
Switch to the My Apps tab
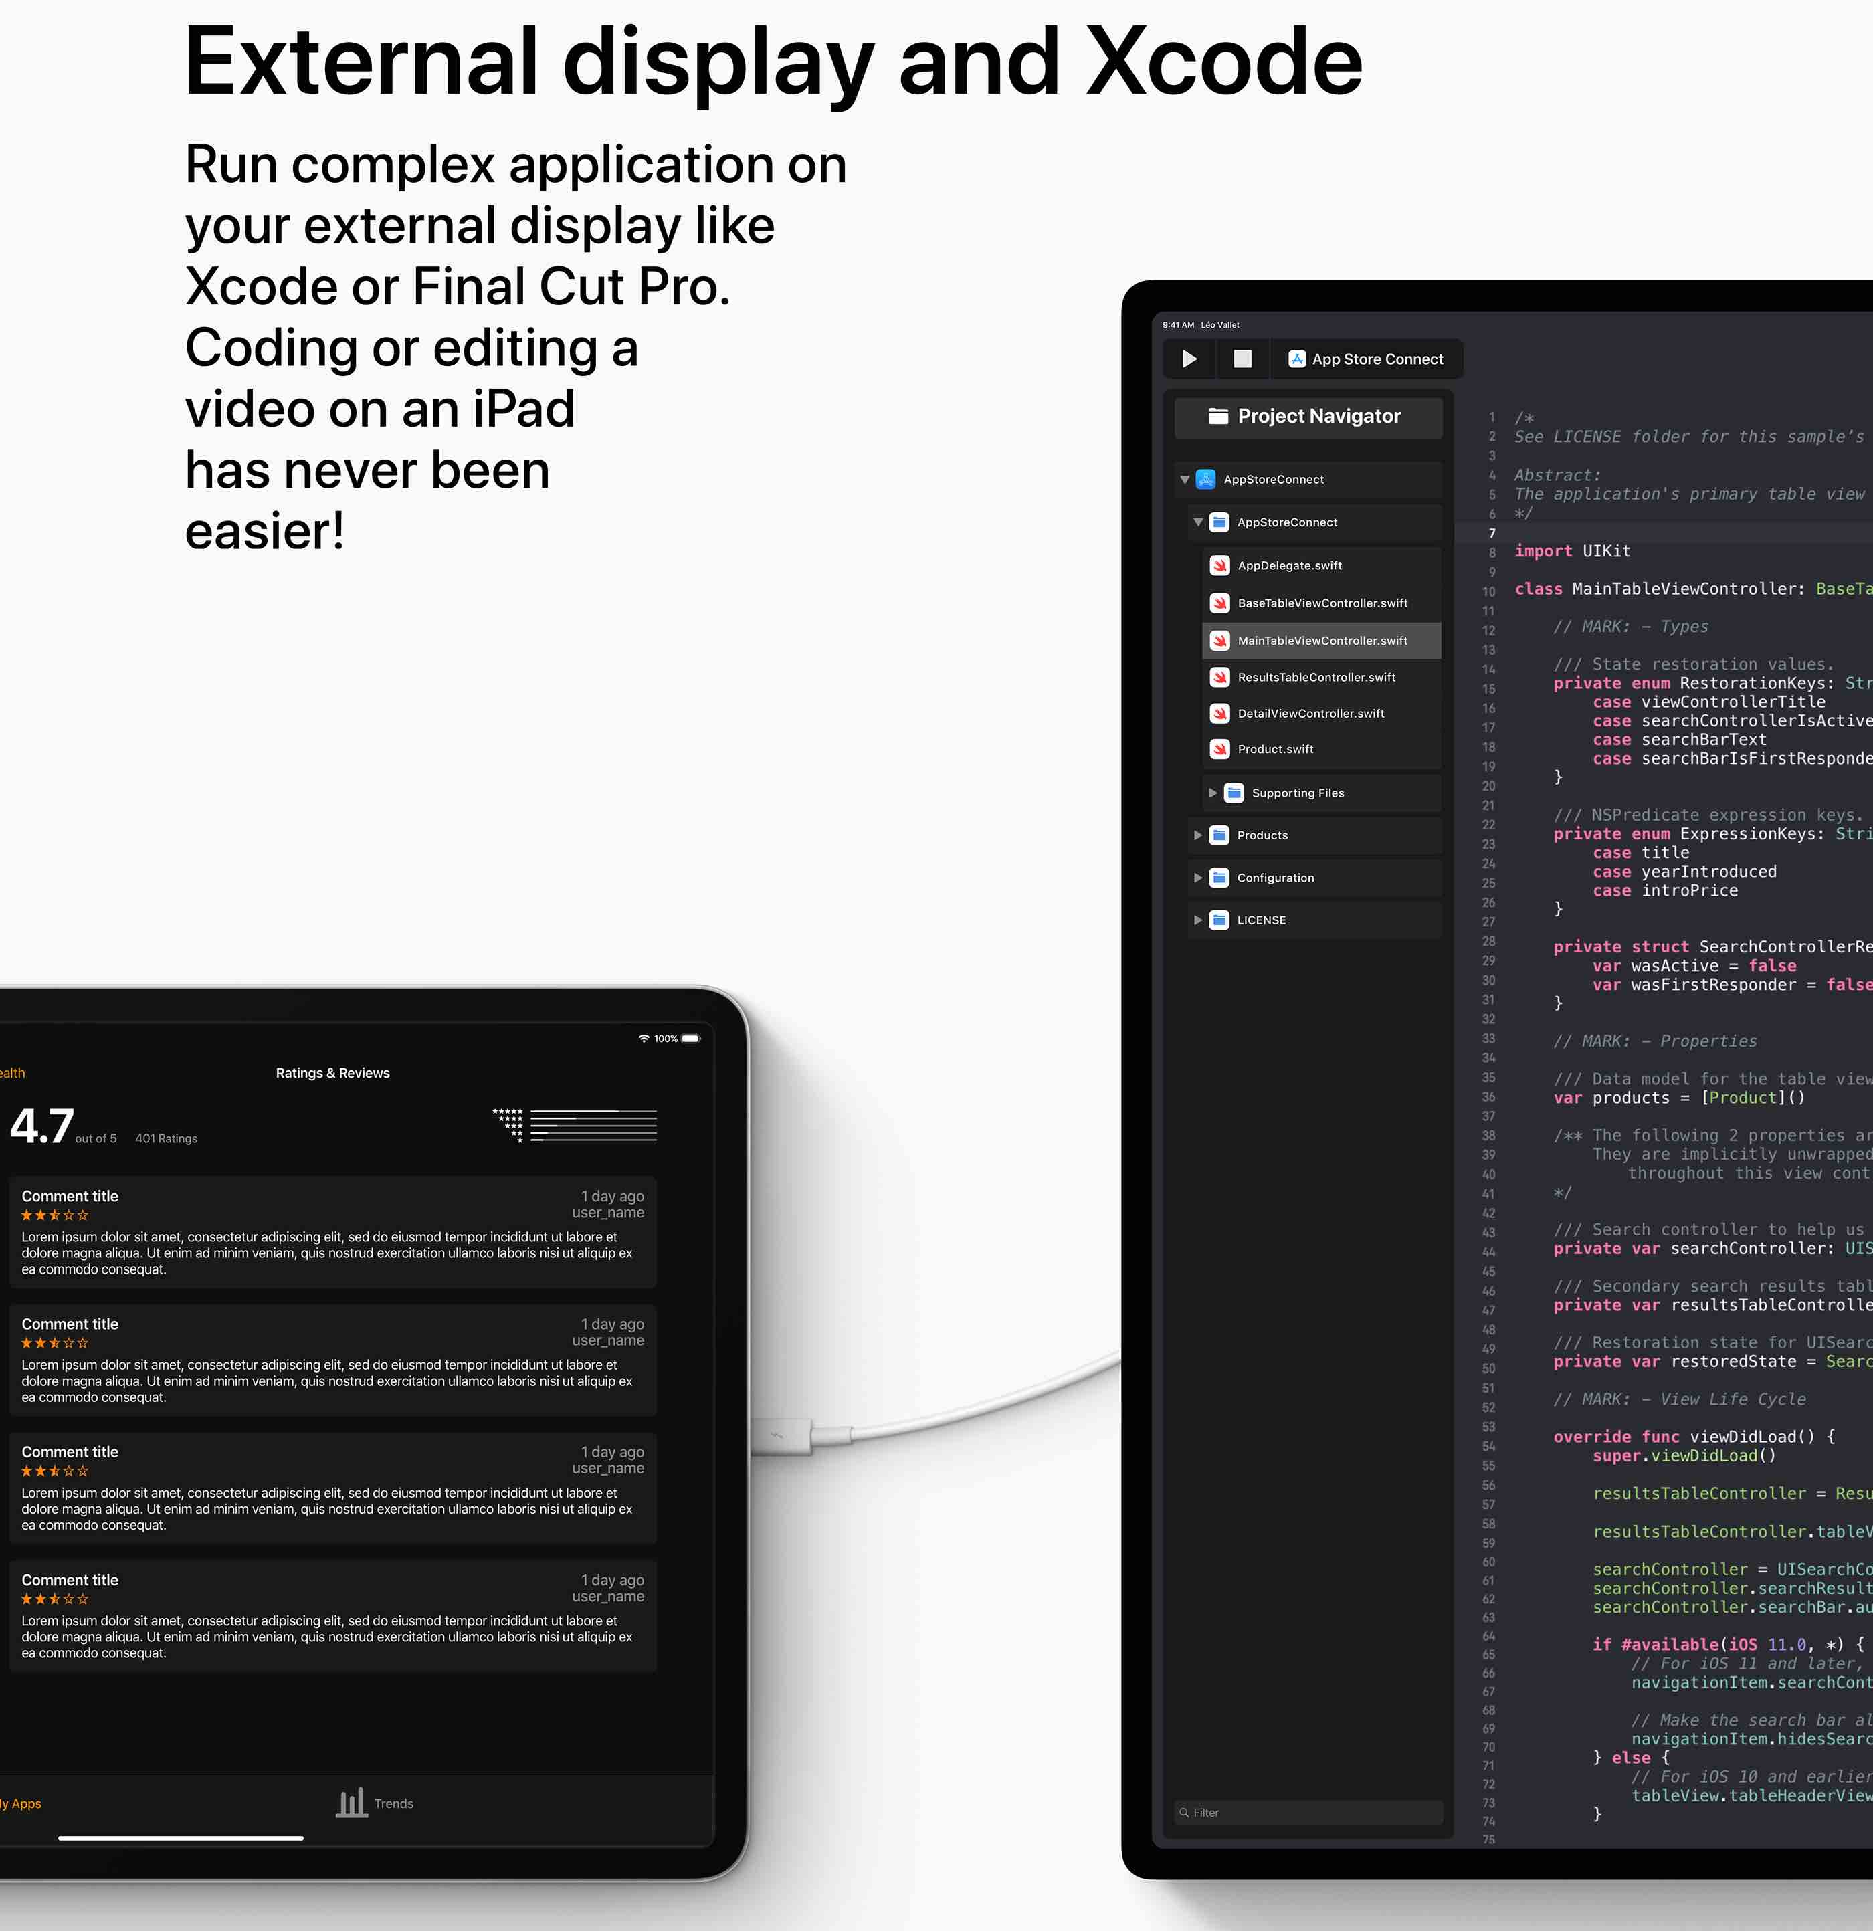(x=21, y=1803)
